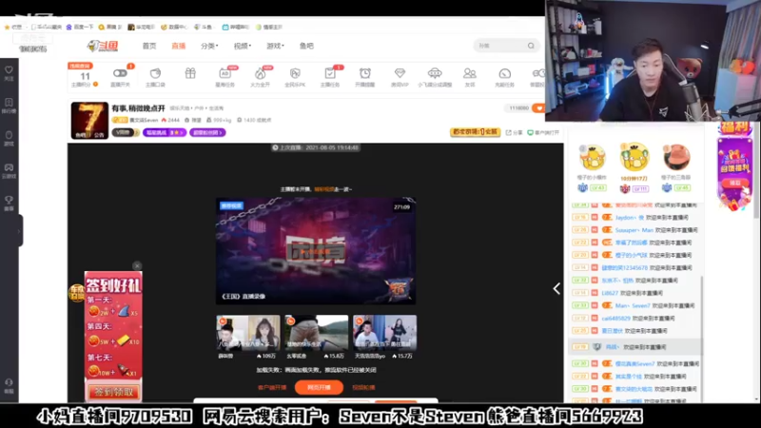This screenshot has height=428, width=761.
Task: Open the 鱼吧 nav item
Action: pyautogui.click(x=306, y=46)
